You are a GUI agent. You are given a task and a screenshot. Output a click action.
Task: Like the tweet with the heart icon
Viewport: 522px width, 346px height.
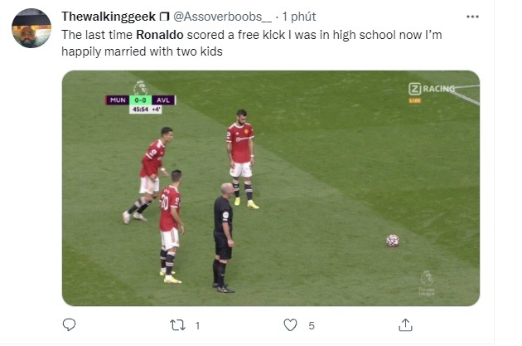(291, 325)
